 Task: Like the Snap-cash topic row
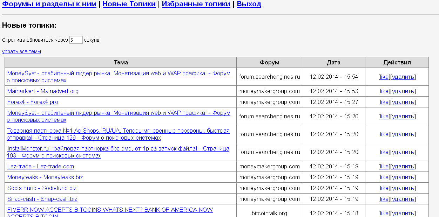coord(384,199)
